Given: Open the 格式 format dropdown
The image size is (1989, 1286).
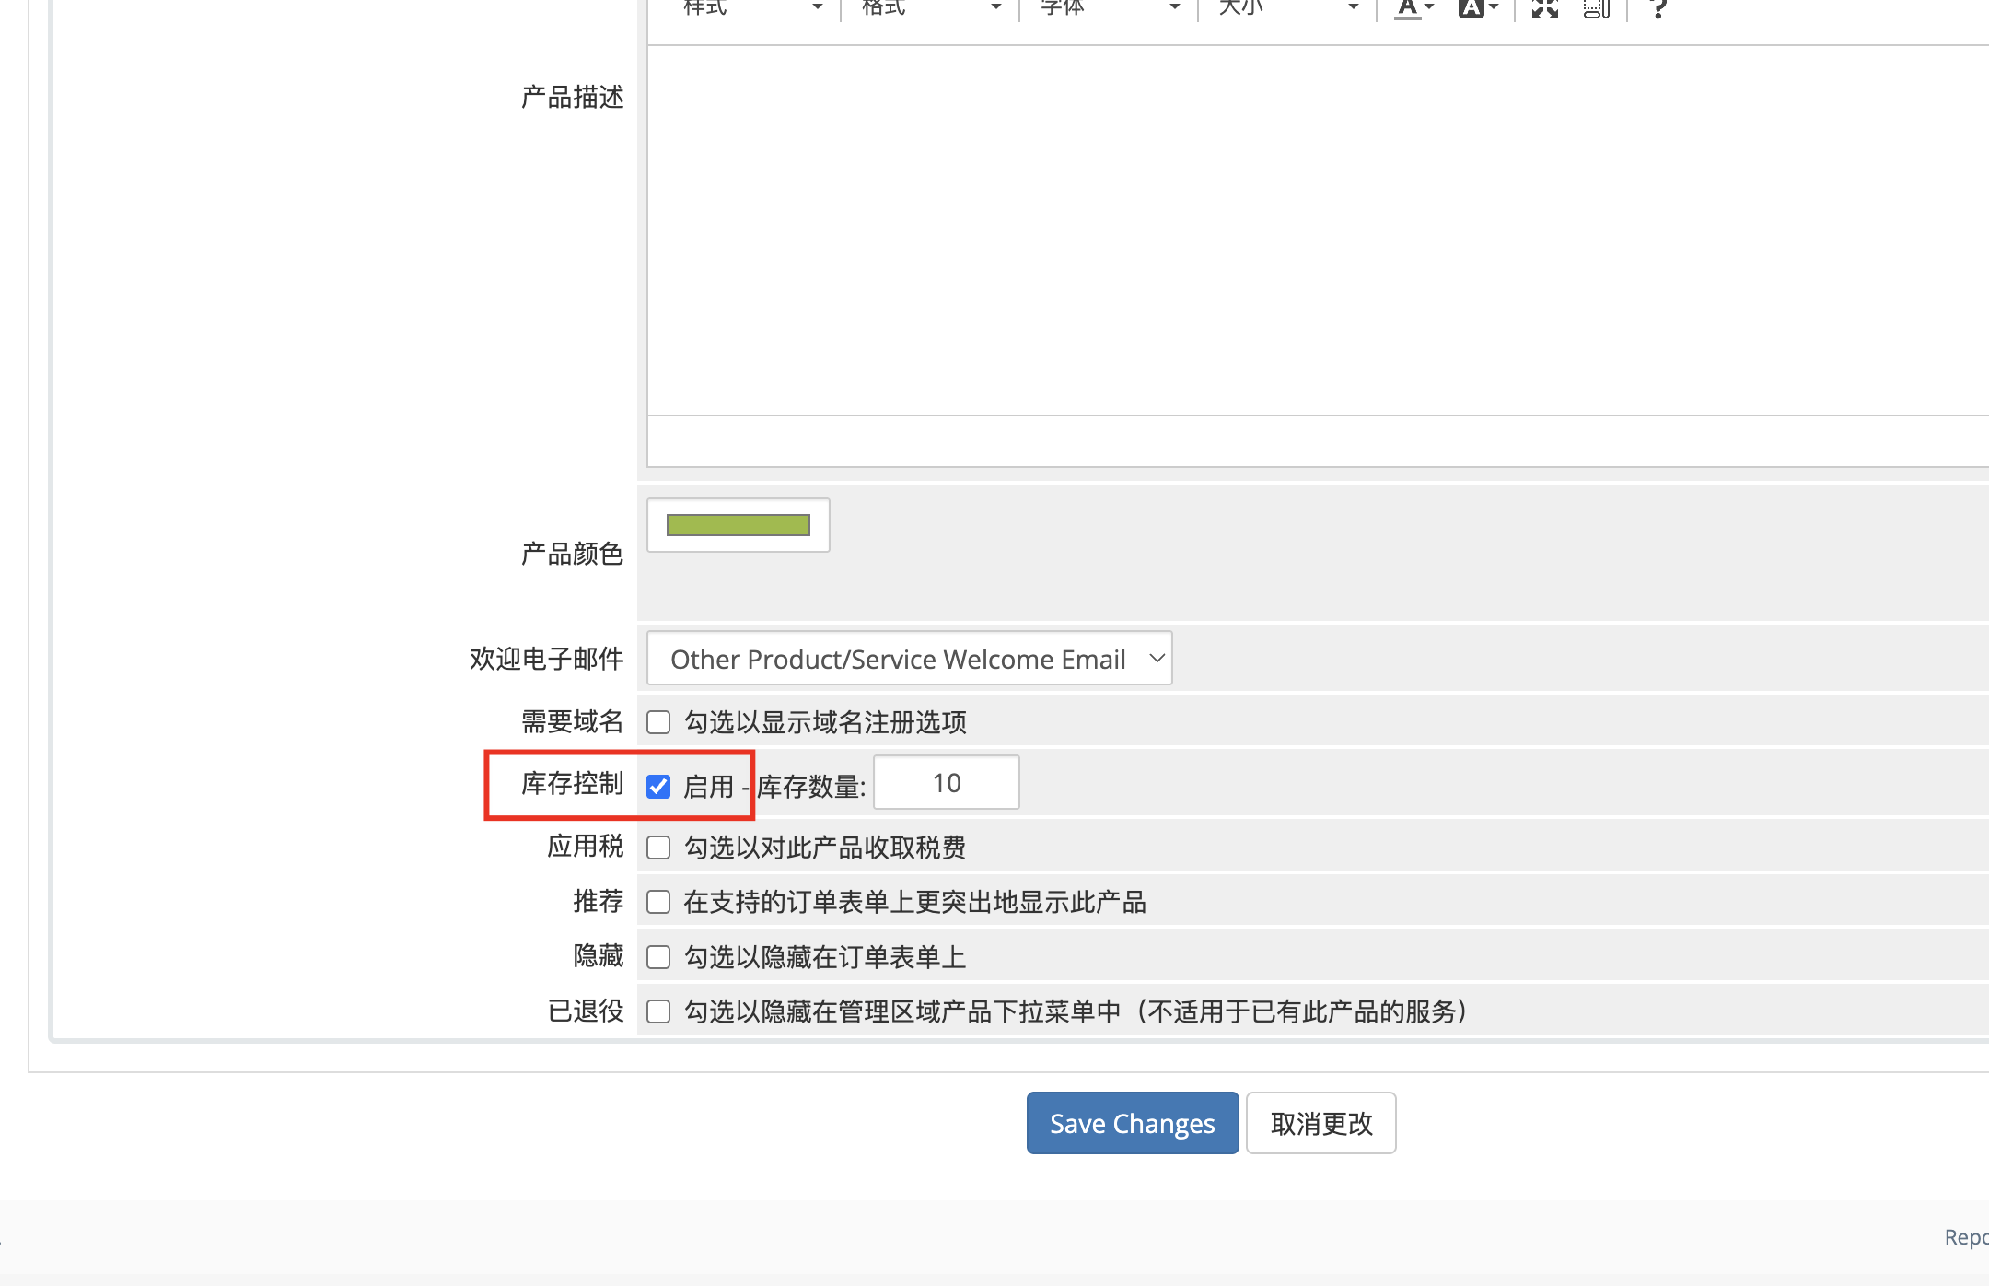Looking at the screenshot, I should tap(930, 8).
